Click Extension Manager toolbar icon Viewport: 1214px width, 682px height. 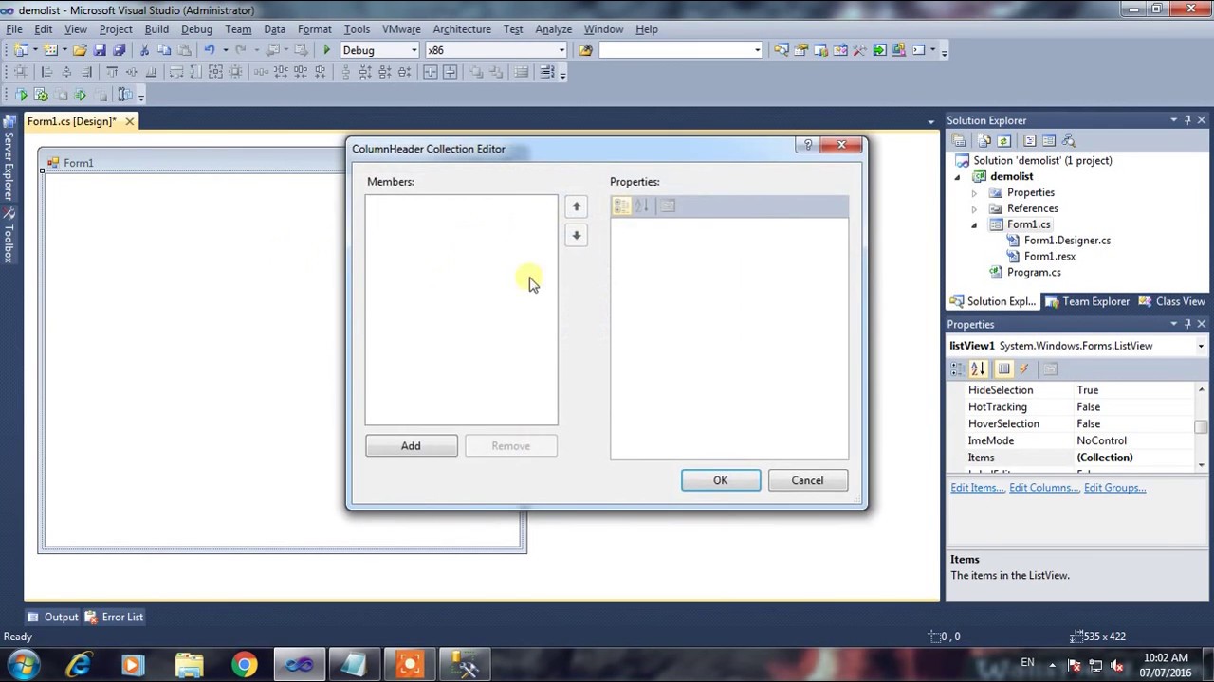[x=899, y=50]
